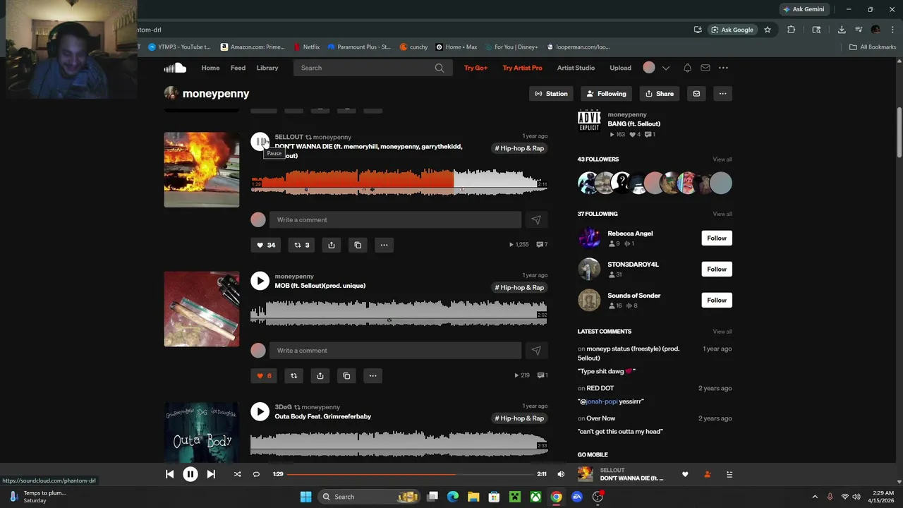Expand the All Bookmarks folder
Image resolution: width=903 pixels, height=508 pixels.
click(873, 47)
